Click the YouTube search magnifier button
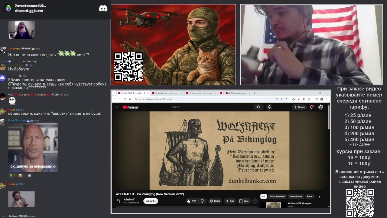This screenshot has height=218, width=387. 259,107
